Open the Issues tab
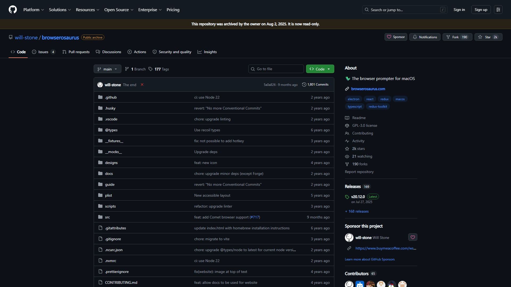This screenshot has height=287, width=511. tap(44, 52)
